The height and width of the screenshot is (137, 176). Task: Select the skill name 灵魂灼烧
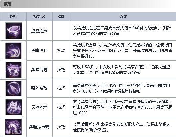click(39, 107)
